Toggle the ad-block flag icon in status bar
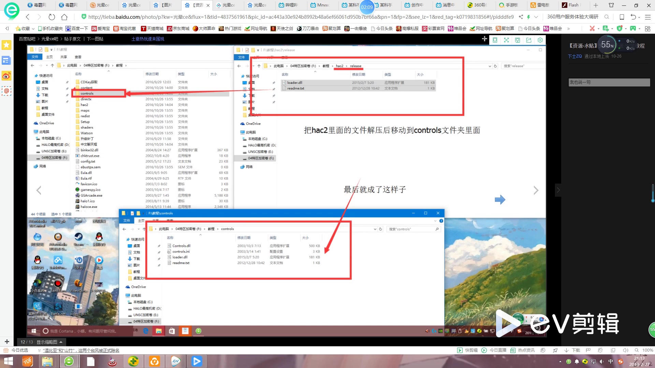The height and width of the screenshot is (368, 655). pos(588,350)
